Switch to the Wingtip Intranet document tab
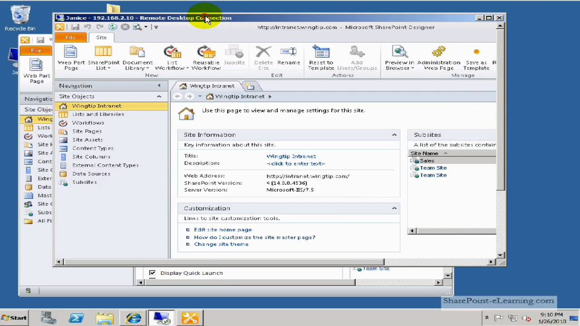 (x=208, y=86)
